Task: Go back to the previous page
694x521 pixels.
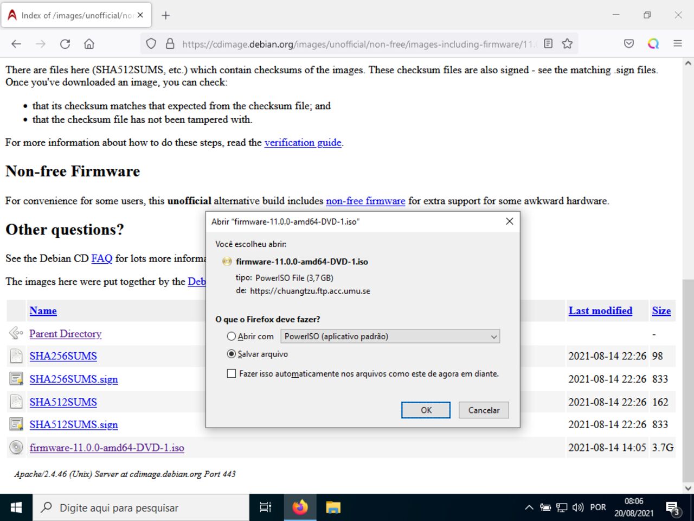Action: pyautogui.click(x=16, y=44)
